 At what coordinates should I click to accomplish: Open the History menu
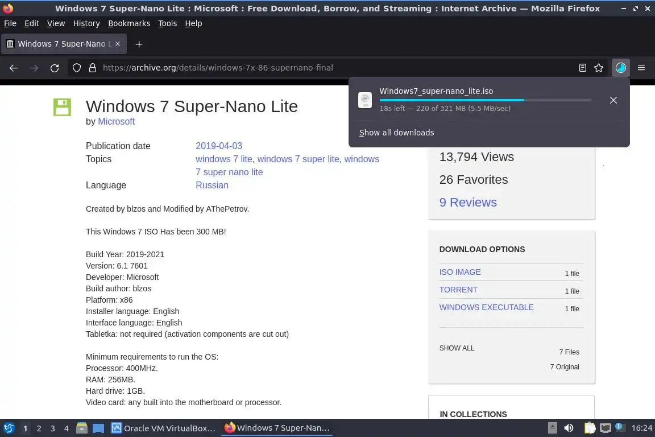tap(86, 23)
